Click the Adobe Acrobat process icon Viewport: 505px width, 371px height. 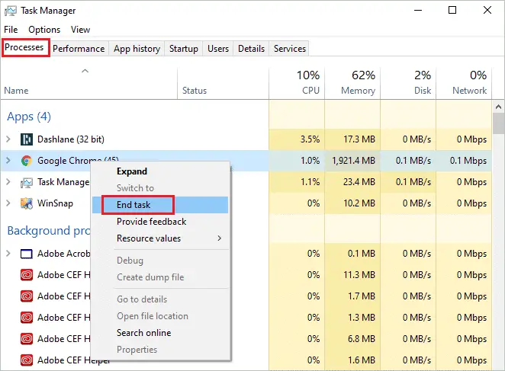(x=27, y=254)
